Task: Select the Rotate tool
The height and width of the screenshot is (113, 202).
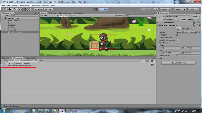Action: pyautogui.click(x=14, y=9)
